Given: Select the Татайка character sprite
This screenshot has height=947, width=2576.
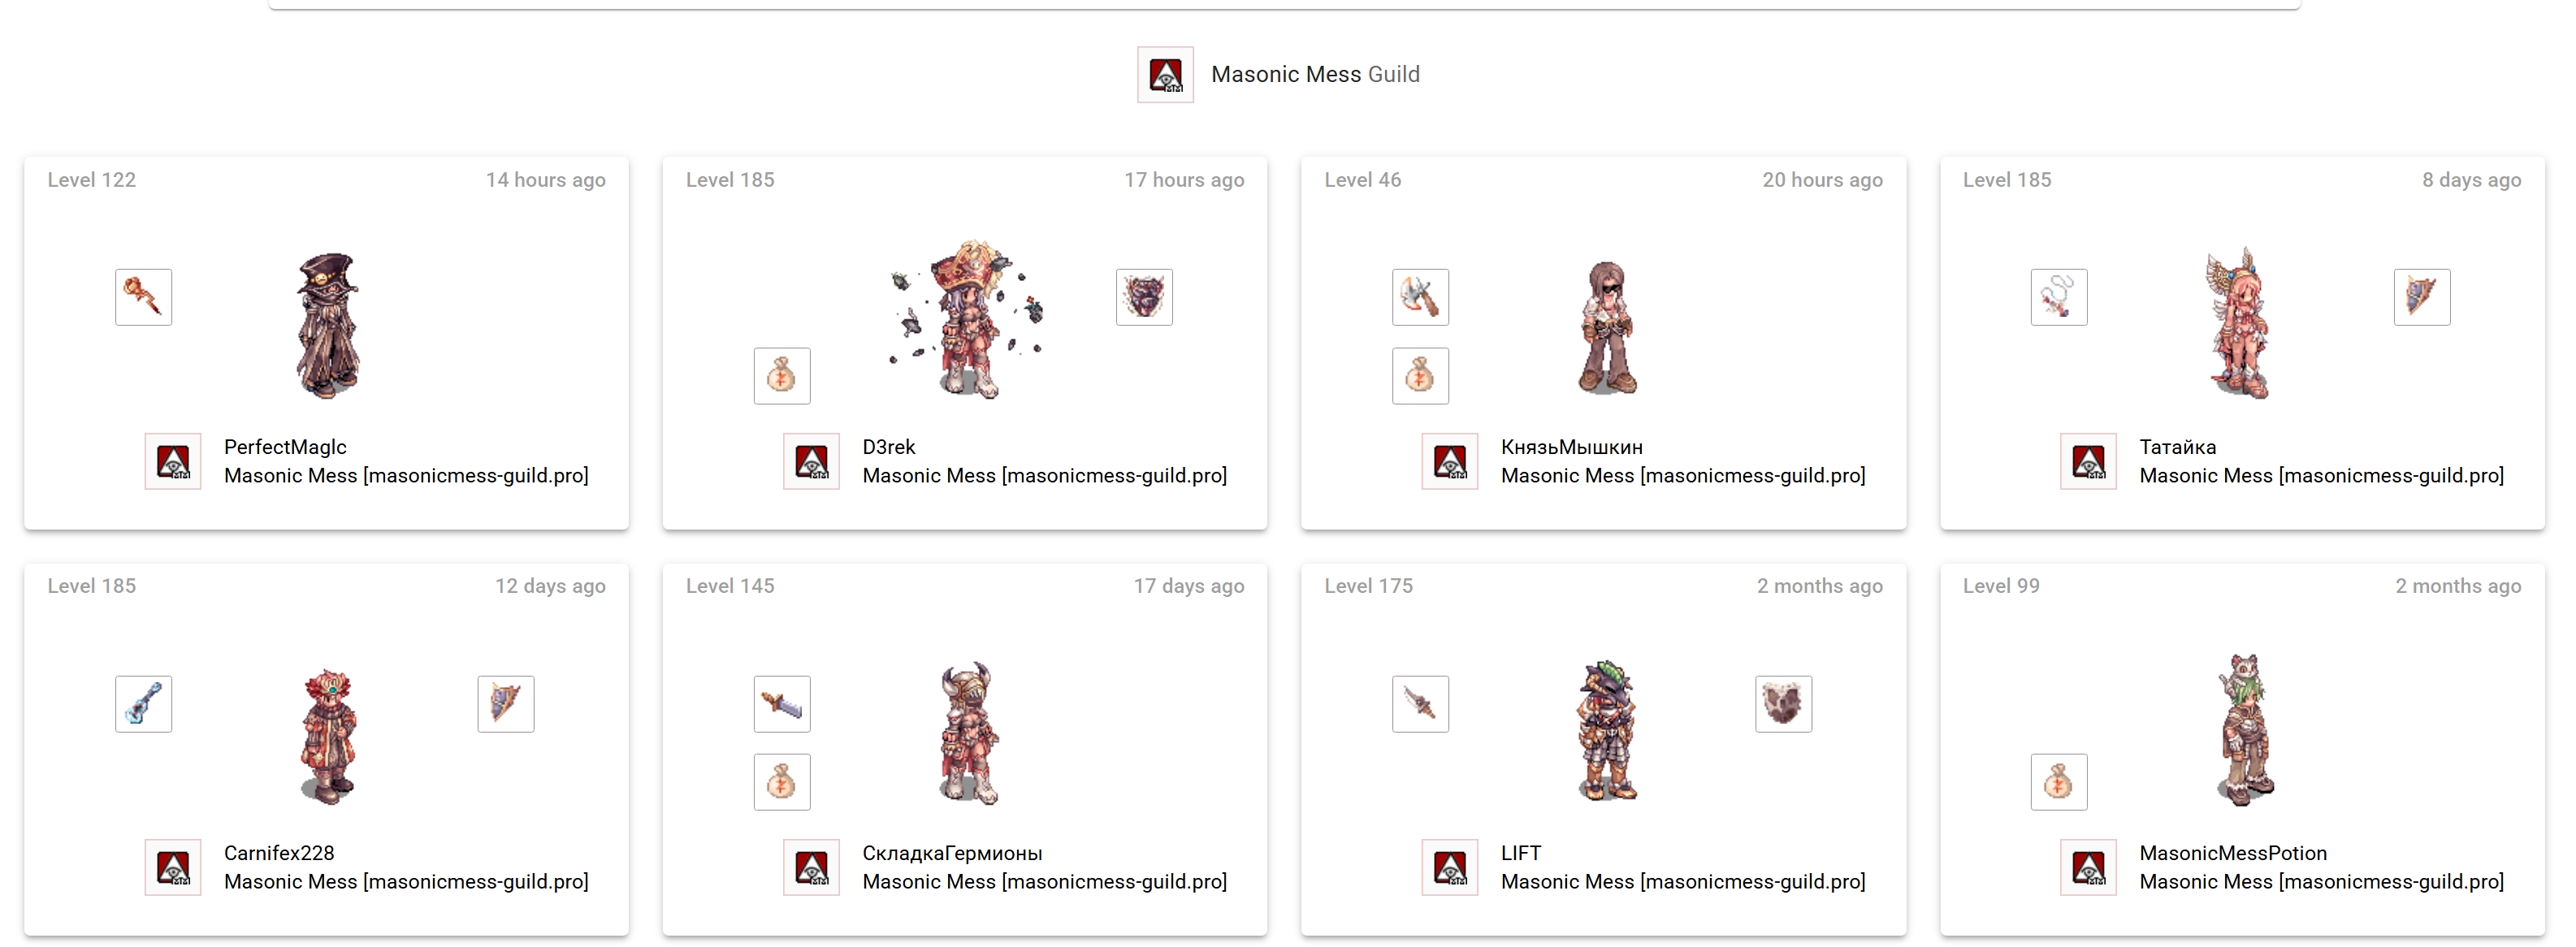Looking at the screenshot, I should 2238,323.
